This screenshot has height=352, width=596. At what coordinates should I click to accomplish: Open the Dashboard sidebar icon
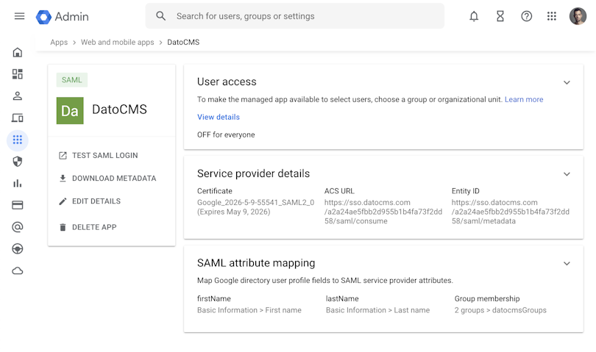point(18,74)
